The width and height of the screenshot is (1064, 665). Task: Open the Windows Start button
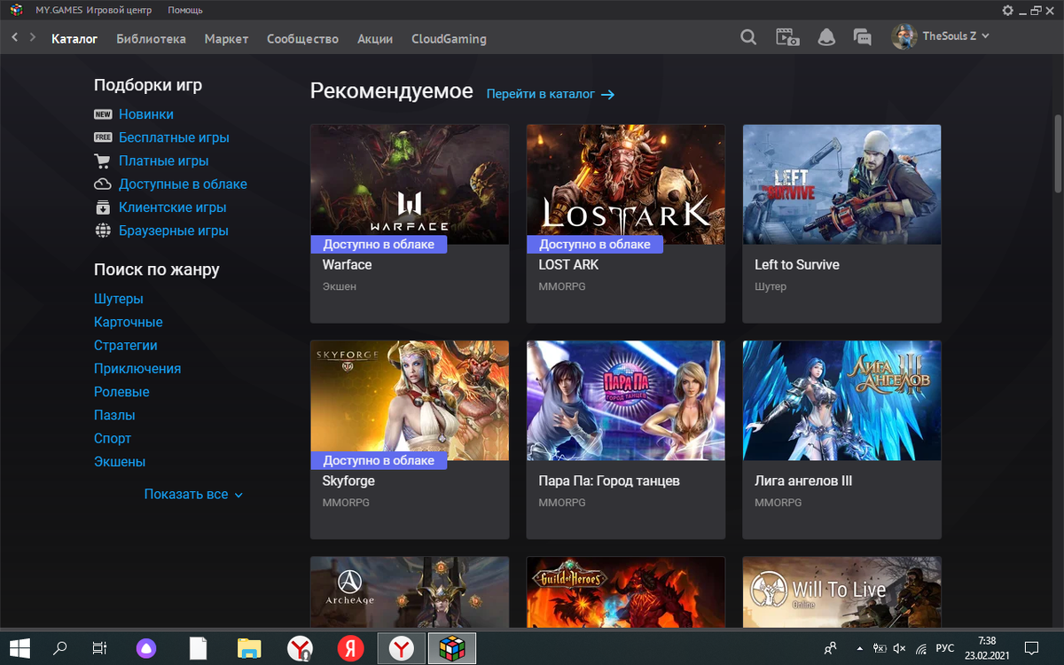20,648
